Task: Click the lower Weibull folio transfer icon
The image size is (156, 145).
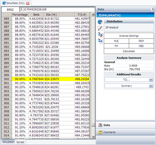Action: click(100, 41)
